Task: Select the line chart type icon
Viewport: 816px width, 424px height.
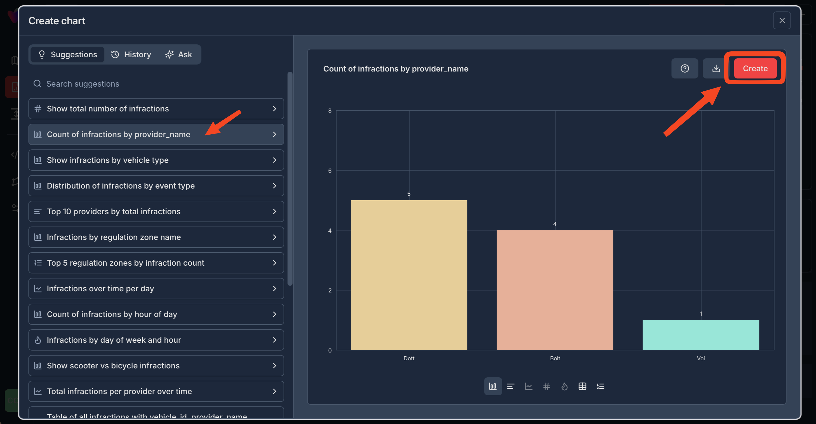Action: click(528, 386)
